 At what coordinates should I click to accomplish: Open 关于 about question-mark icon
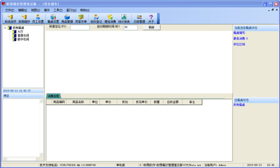click(x=151, y=19)
